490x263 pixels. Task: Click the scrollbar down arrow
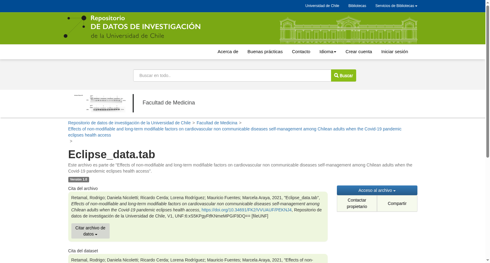pos(488,261)
